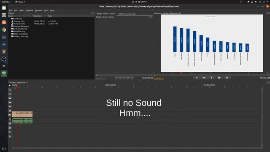The width and height of the screenshot is (270, 152).
Task: Open the View menu
Action: point(22,10)
